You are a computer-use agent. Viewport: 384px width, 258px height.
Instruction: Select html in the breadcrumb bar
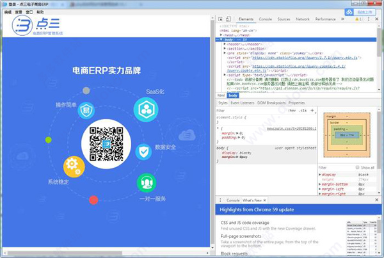(221, 95)
